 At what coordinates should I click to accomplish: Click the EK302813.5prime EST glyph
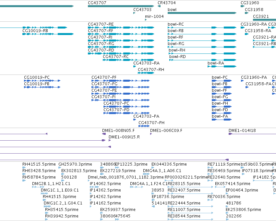pyautogui.click(x=63, y=174)
